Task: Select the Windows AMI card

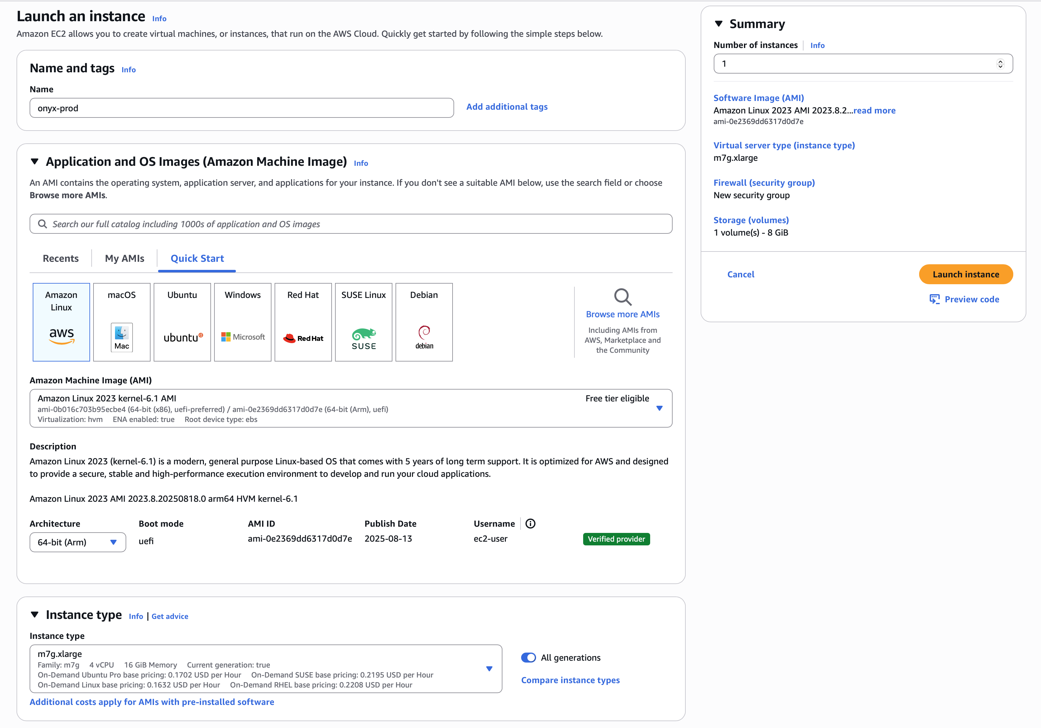Action: click(x=242, y=322)
